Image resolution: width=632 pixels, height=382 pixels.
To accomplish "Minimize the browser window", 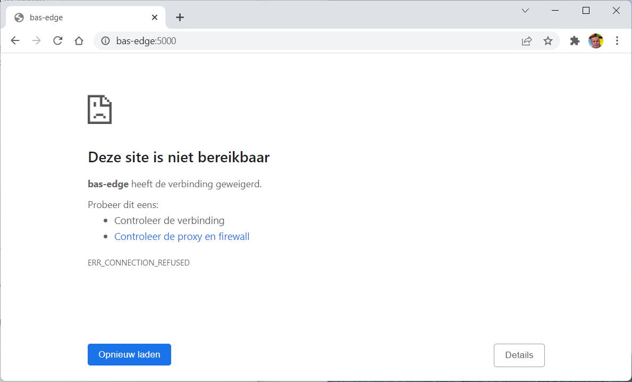I will pyautogui.click(x=555, y=11).
